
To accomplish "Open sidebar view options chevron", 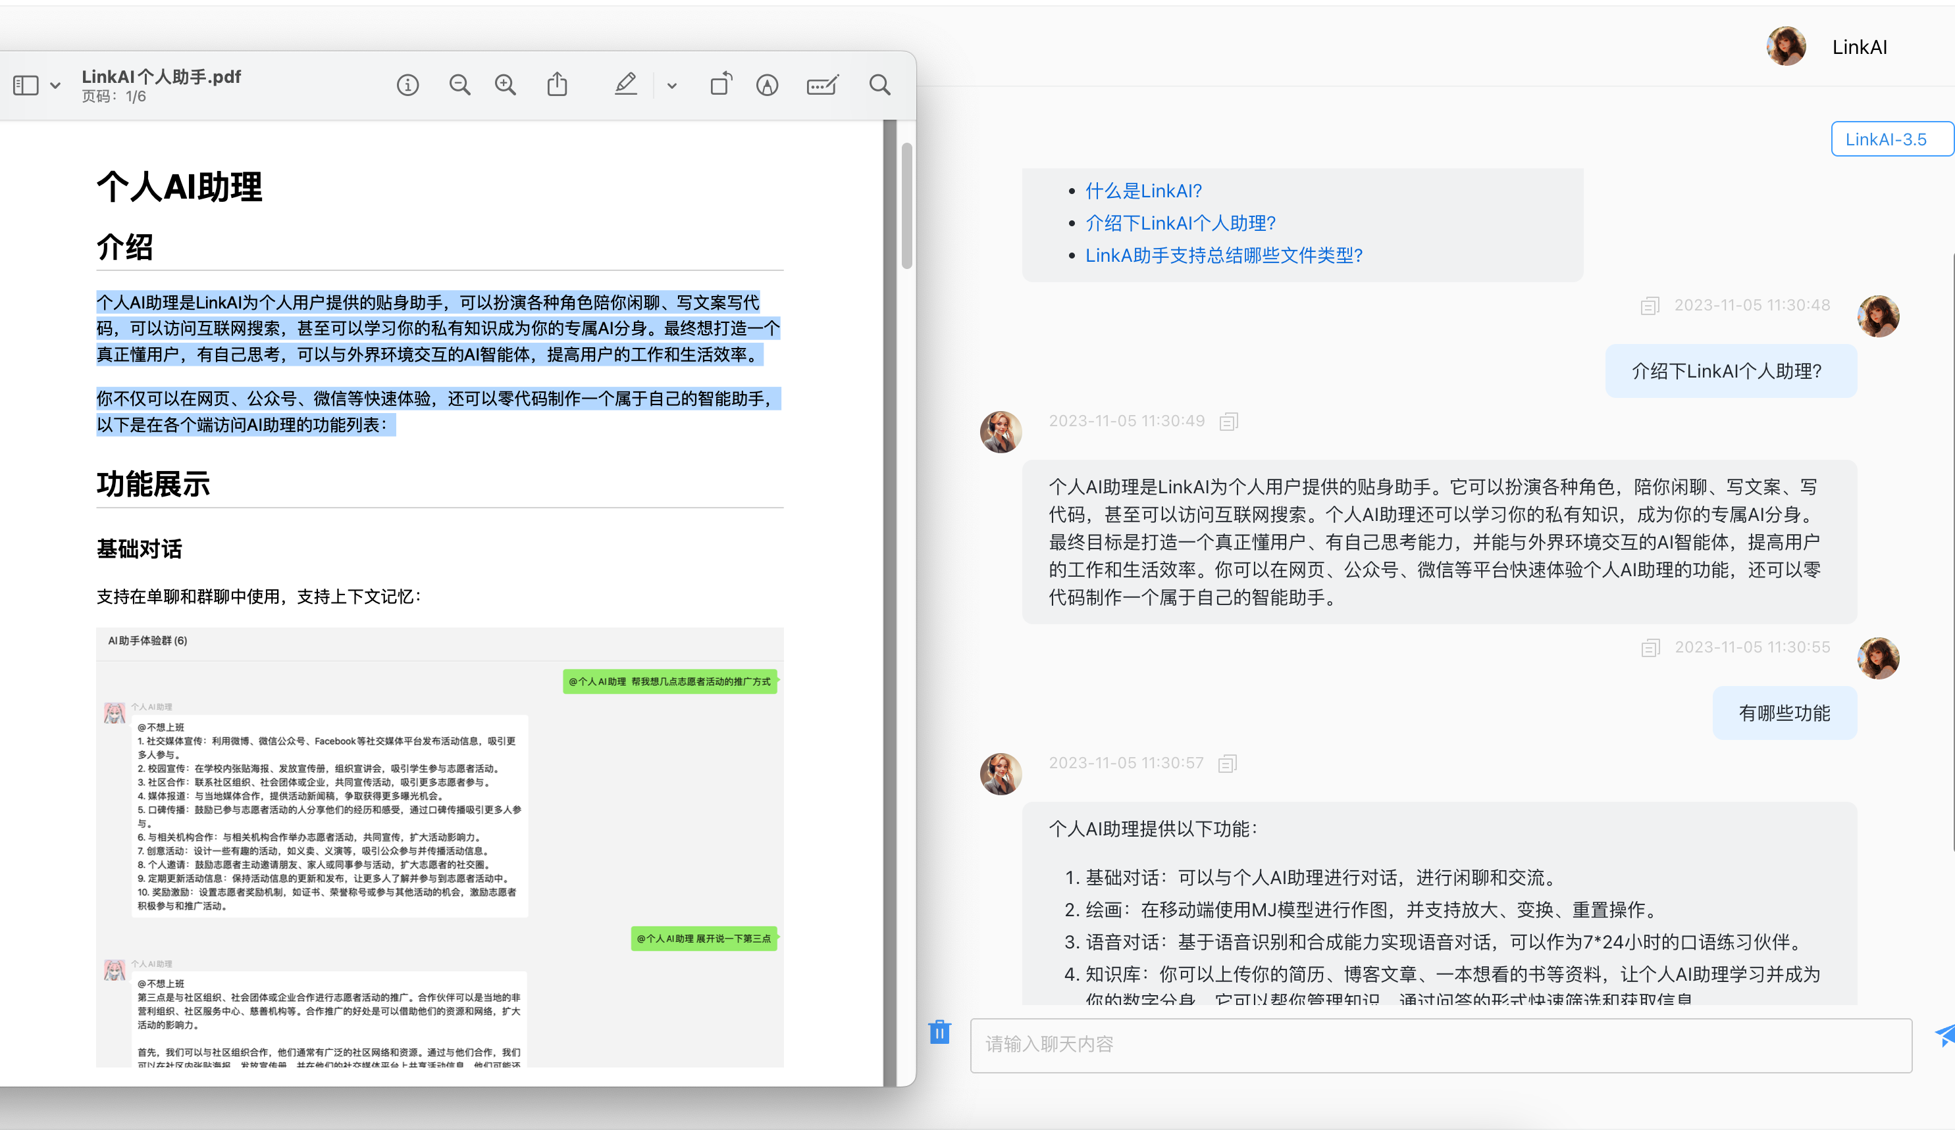I will tap(55, 86).
